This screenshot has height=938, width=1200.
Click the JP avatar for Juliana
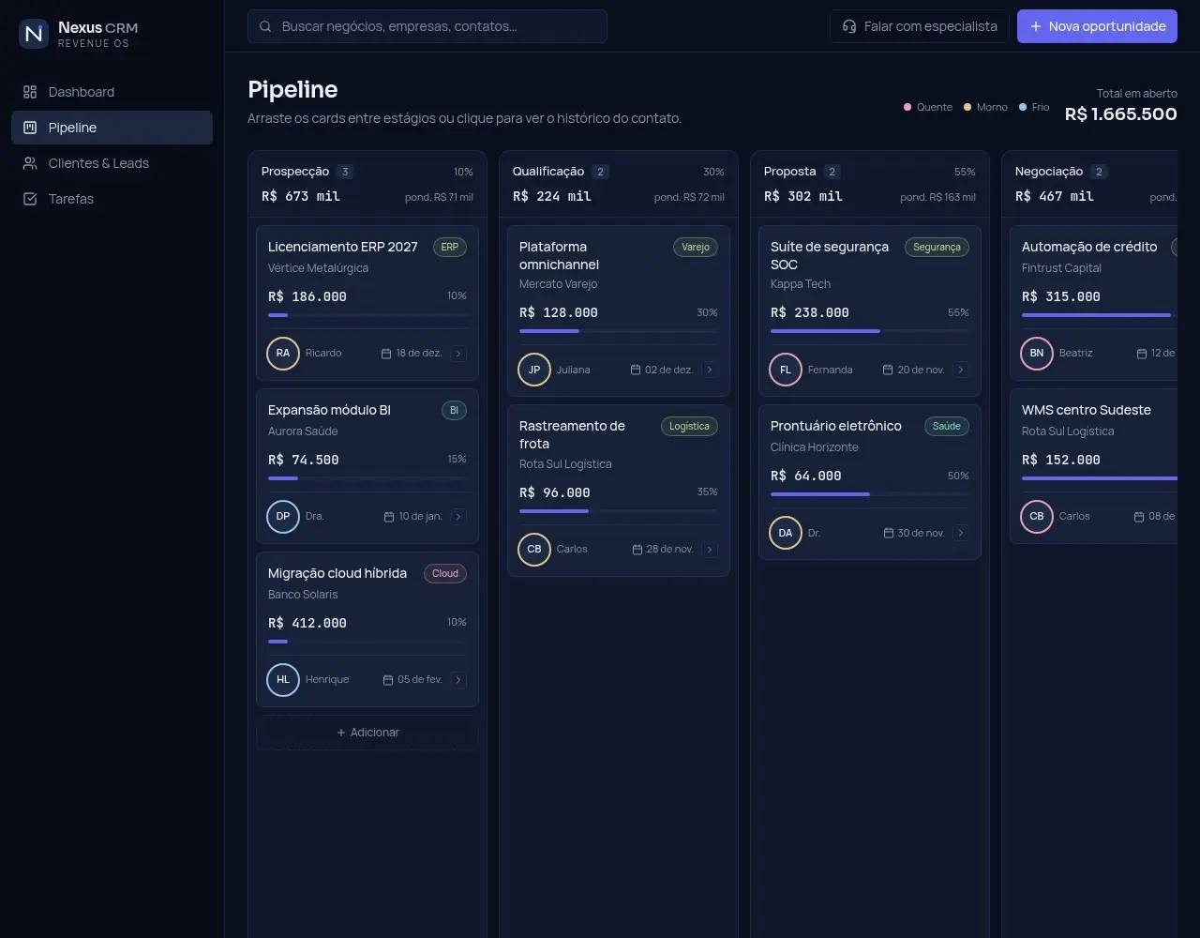534,370
